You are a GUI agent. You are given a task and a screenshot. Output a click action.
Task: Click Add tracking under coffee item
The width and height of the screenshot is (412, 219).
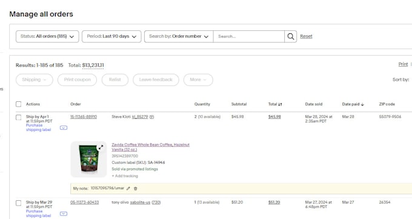click(x=125, y=176)
